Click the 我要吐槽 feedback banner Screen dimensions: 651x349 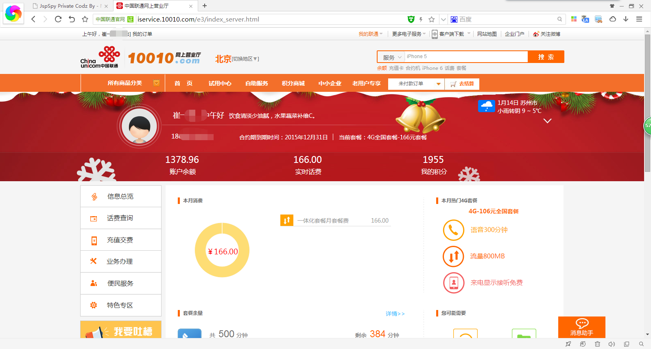pos(121,329)
